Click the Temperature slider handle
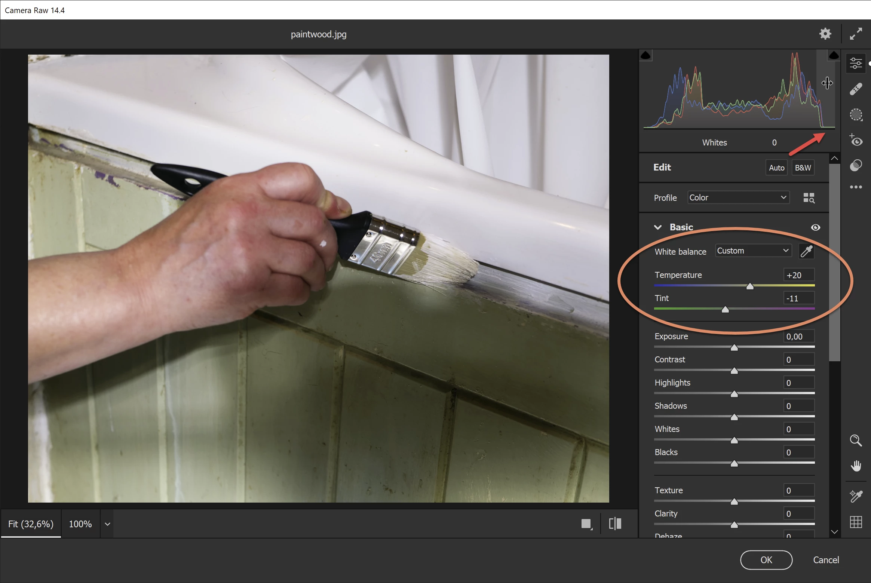This screenshot has height=583, width=871. click(x=749, y=286)
